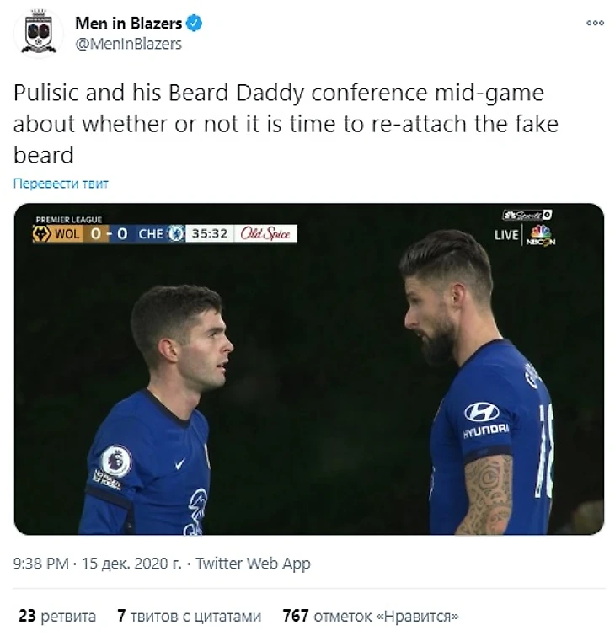
Task: View the 7 твитов с цитатами
Action: (x=189, y=616)
